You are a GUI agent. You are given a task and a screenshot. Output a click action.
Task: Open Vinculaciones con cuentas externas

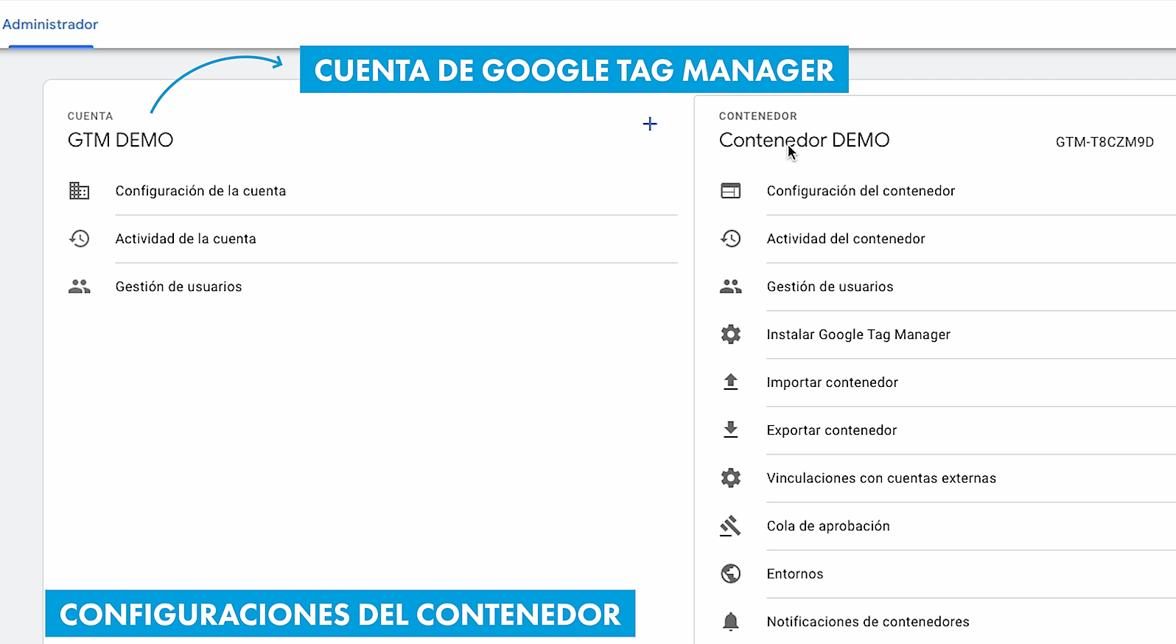tap(881, 478)
